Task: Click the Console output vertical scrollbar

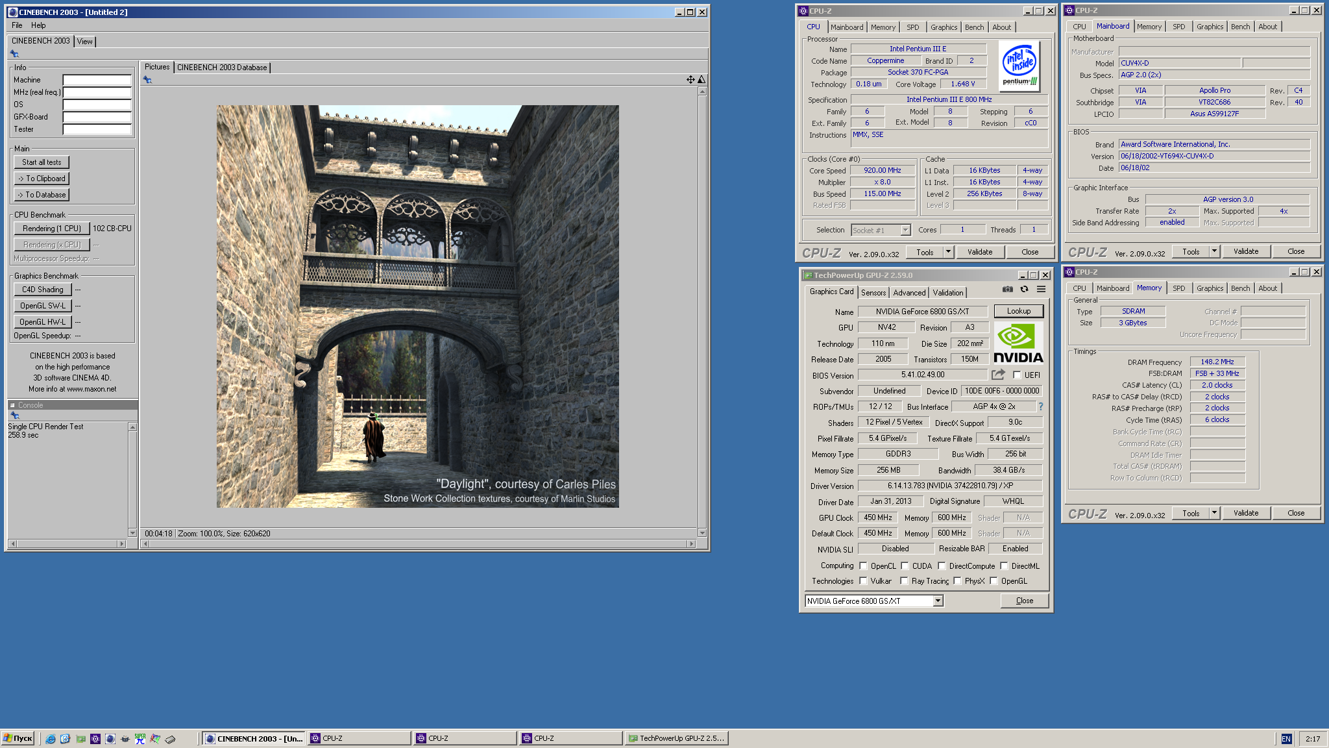Action: point(132,480)
